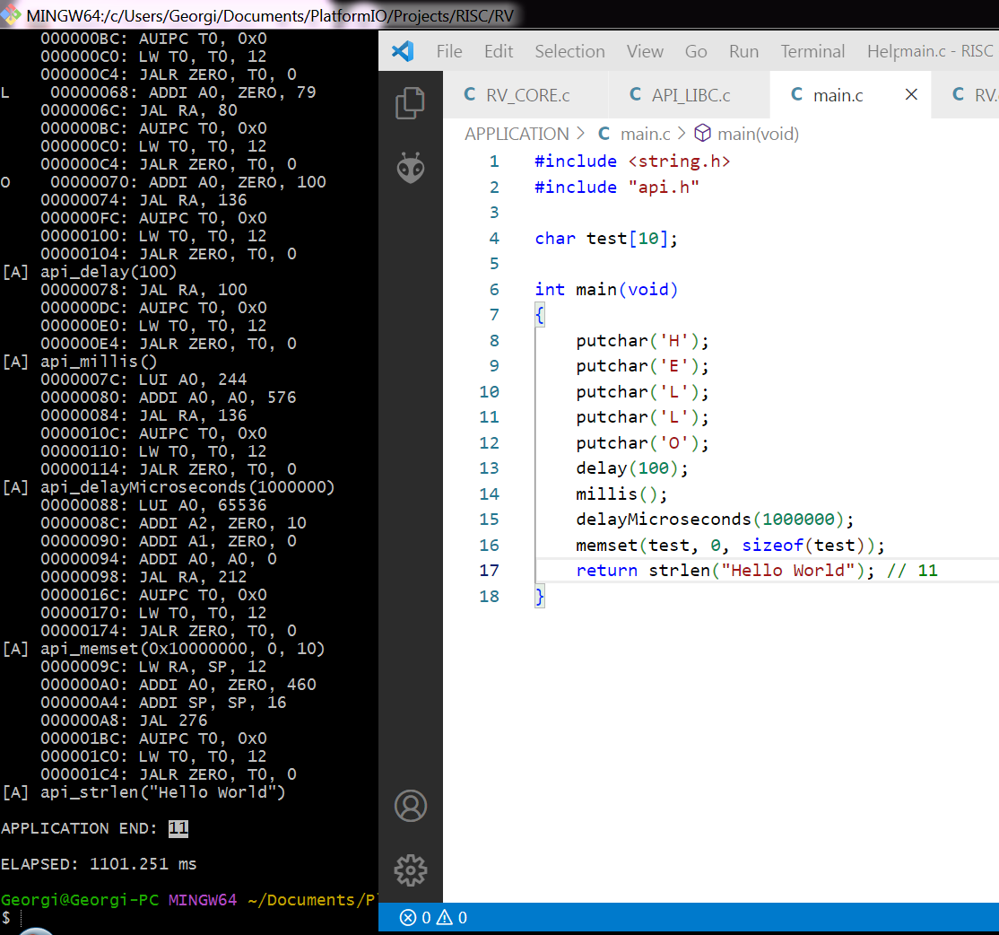Click line number 6 in the gutter
The image size is (999, 935).
coord(494,289)
